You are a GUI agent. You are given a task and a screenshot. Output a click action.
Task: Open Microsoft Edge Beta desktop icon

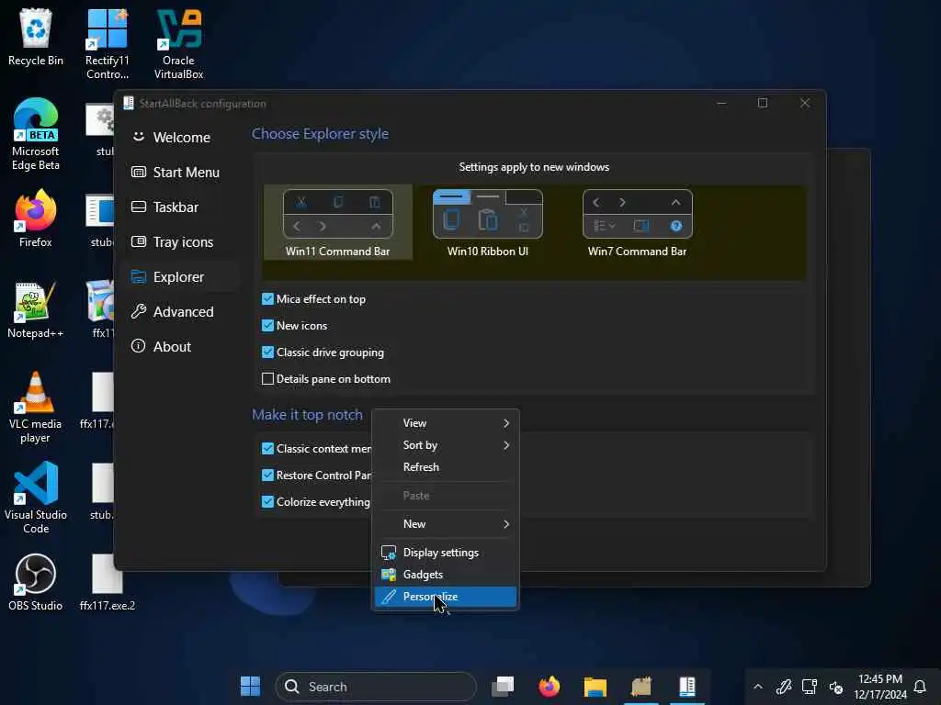[36, 134]
